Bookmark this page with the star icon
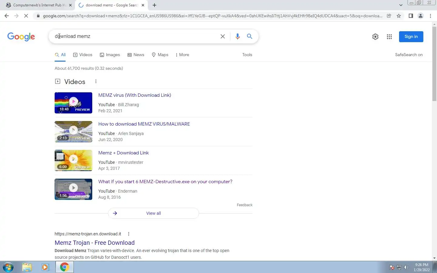Image resolution: width=437 pixels, height=273 pixels. coord(399,16)
